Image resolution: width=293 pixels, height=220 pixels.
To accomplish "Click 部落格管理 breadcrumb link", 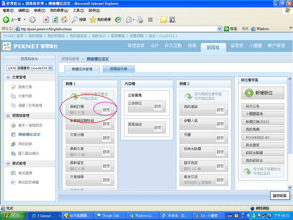I will (x=70, y=59).
